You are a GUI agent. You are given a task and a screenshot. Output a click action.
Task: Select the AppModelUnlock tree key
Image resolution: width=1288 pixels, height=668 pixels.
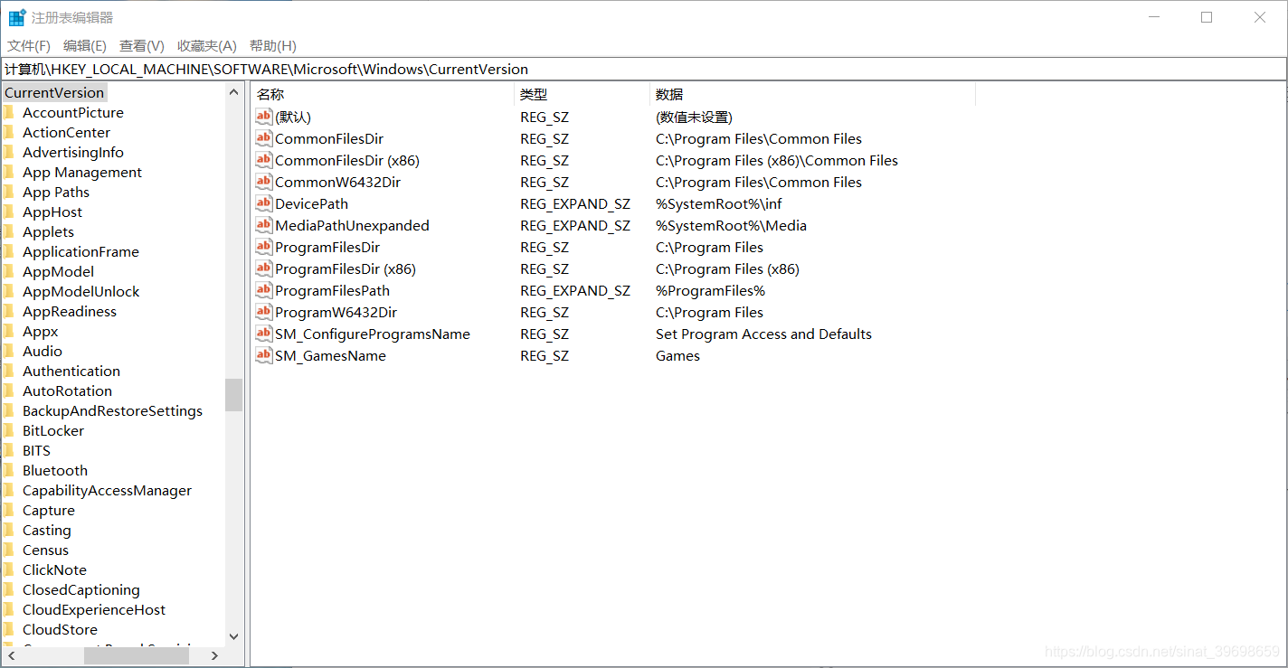pos(81,291)
